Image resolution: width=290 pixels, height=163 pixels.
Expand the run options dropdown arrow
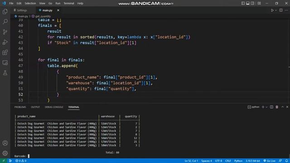tap(276, 10)
